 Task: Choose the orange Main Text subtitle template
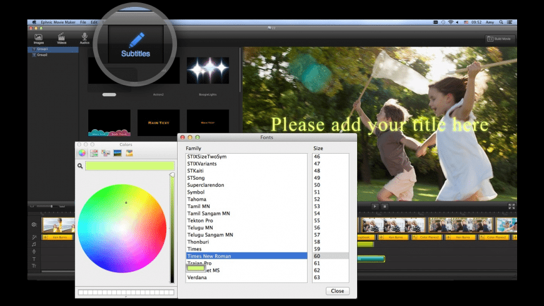159,122
